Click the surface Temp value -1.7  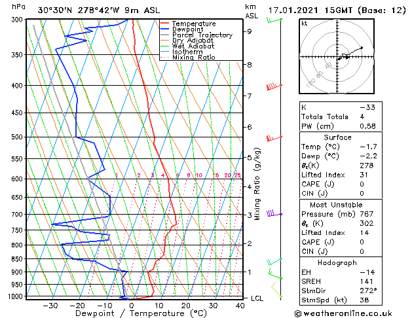coord(368,147)
